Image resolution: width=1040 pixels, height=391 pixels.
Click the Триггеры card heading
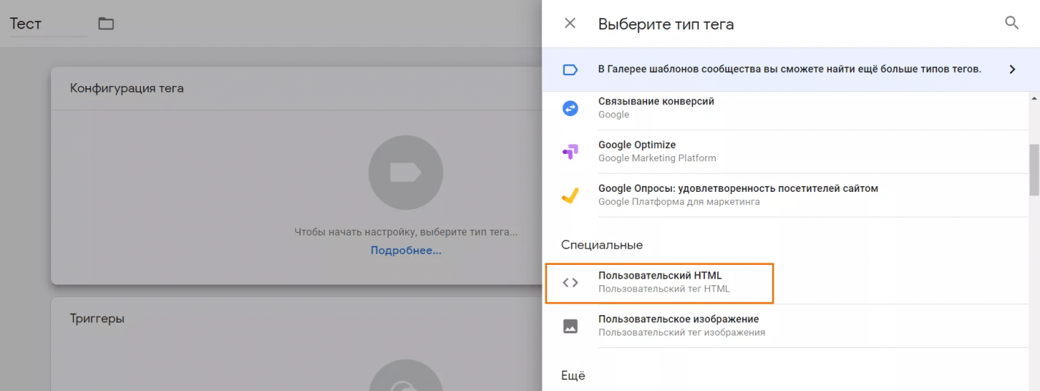click(97, 319)
